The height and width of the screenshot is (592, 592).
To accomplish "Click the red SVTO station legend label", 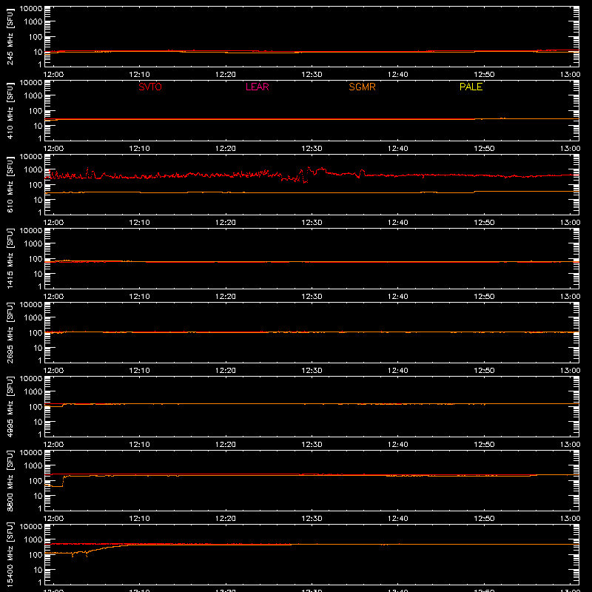I will coord(150,87).
